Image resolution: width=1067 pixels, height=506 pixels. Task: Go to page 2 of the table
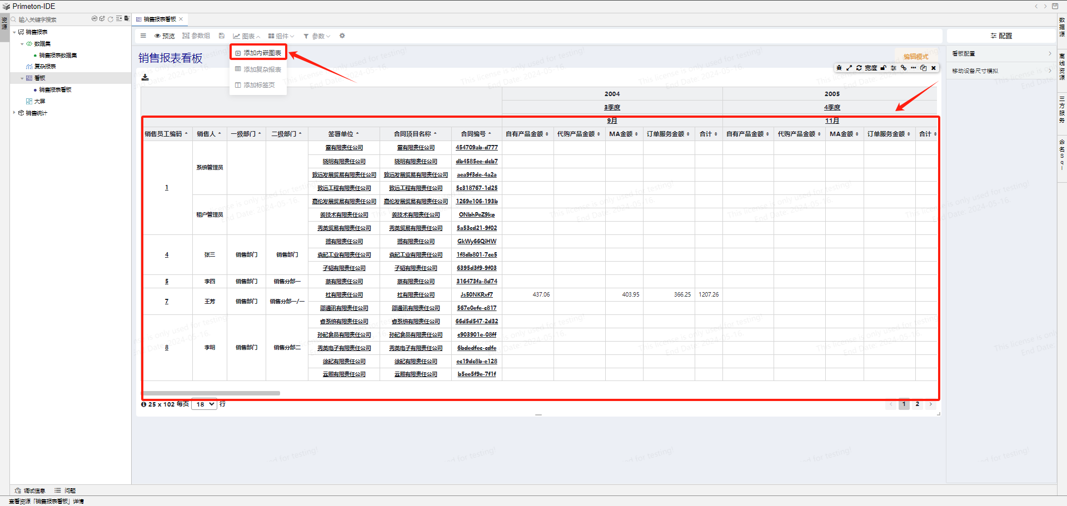point(918,404)
